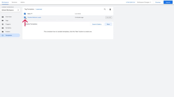Click the Folders sidebar icon
Screen dimensions: 174x97
pyautogui.click(x=3, y=32)
